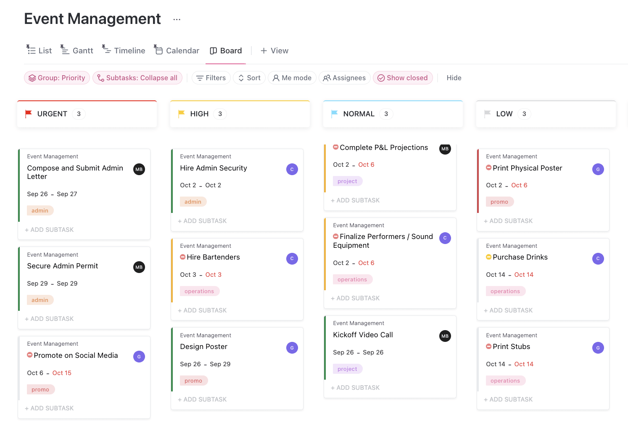The image size is (628, 441).
Task: Open MB avatar on Complete P&L Projections
Action: coord(445,149)
